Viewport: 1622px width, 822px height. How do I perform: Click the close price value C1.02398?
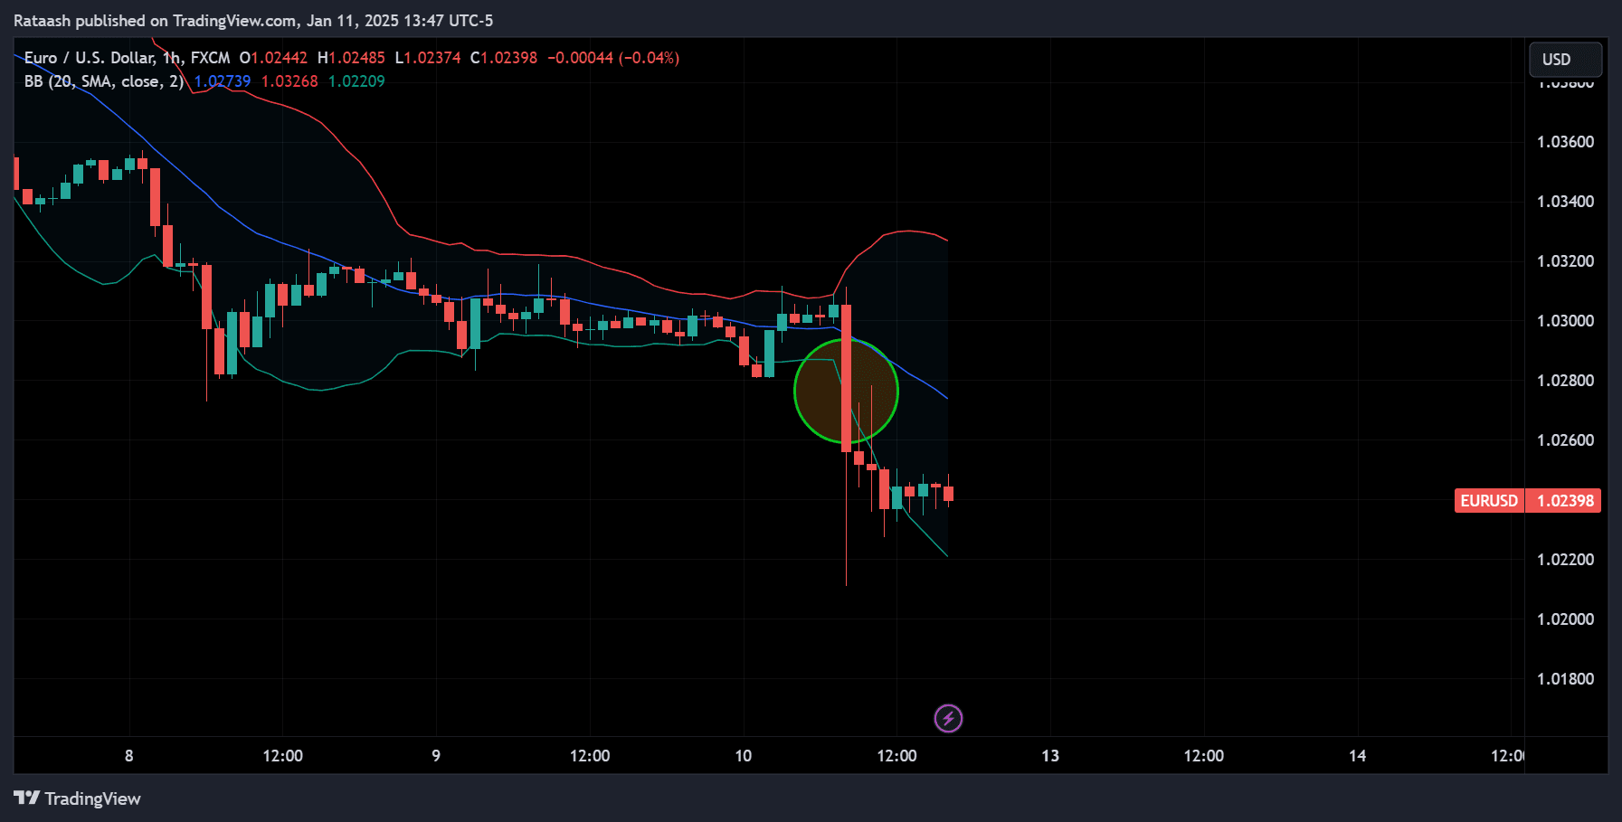(504, 58)
